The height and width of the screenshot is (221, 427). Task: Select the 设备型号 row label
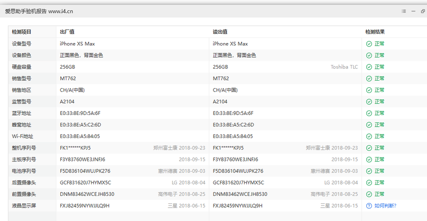point(21,44)
